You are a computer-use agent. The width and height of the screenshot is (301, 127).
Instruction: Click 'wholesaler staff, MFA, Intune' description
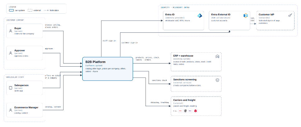(178, 21)
